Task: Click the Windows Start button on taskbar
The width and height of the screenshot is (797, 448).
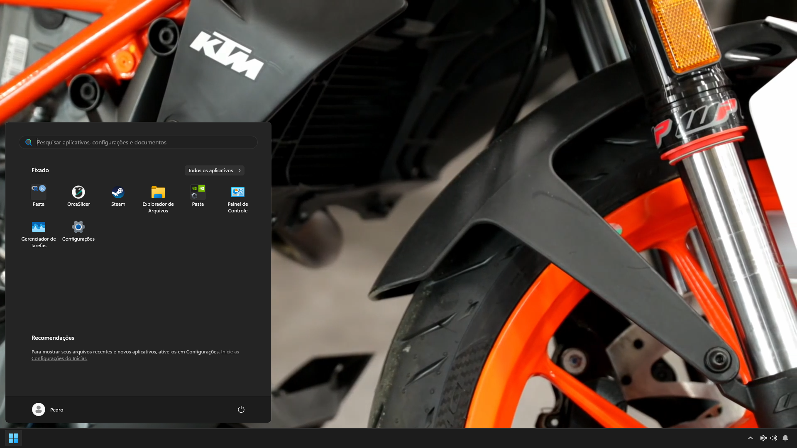Action: coord(13,438)
